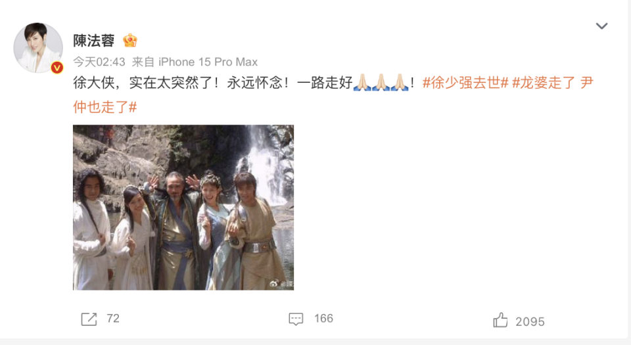The width and height of the screenshot is (631, 345).
Task: Click the crown membership badge icon
Action: click(130, 40)
